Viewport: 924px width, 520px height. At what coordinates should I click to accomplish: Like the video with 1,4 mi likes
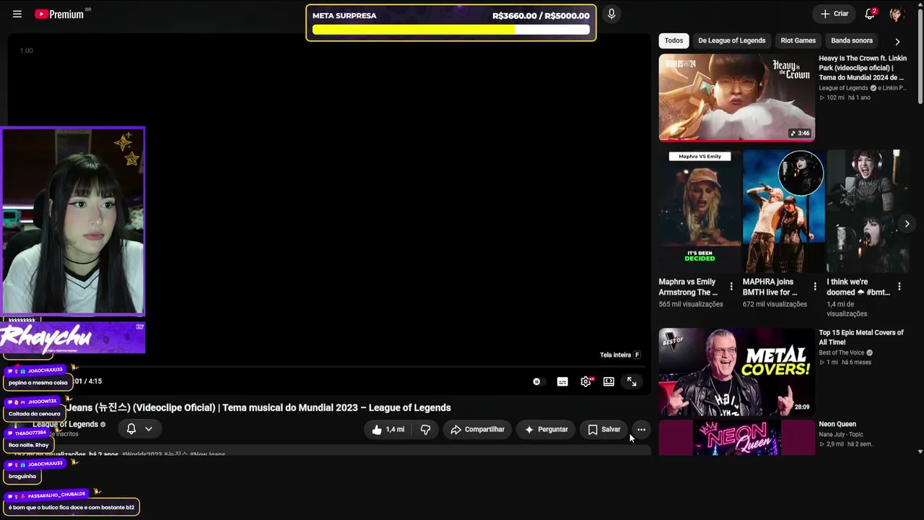coord(388,430)
